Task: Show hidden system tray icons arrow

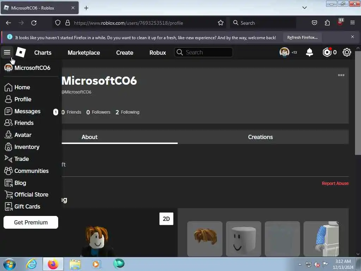Action: pos(300,264)
